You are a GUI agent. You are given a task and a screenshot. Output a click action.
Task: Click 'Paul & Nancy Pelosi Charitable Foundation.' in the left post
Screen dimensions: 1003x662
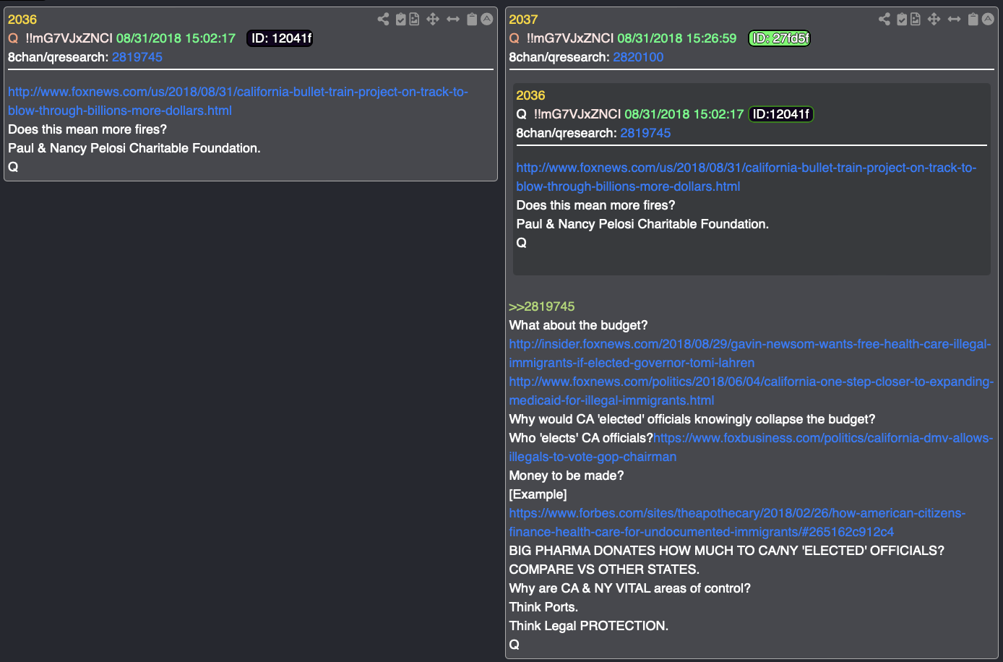[134, 148]
